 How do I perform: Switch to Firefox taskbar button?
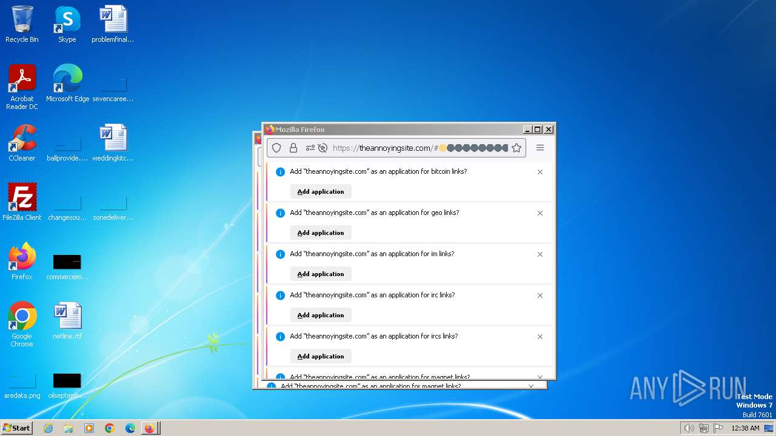click(x=150, y=428)
